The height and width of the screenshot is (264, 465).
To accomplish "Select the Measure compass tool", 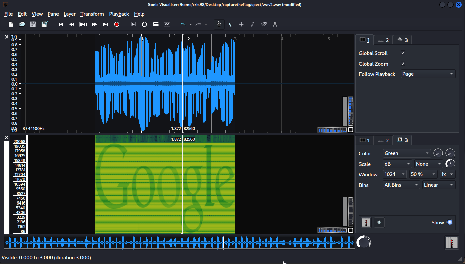I will [275, 24].
